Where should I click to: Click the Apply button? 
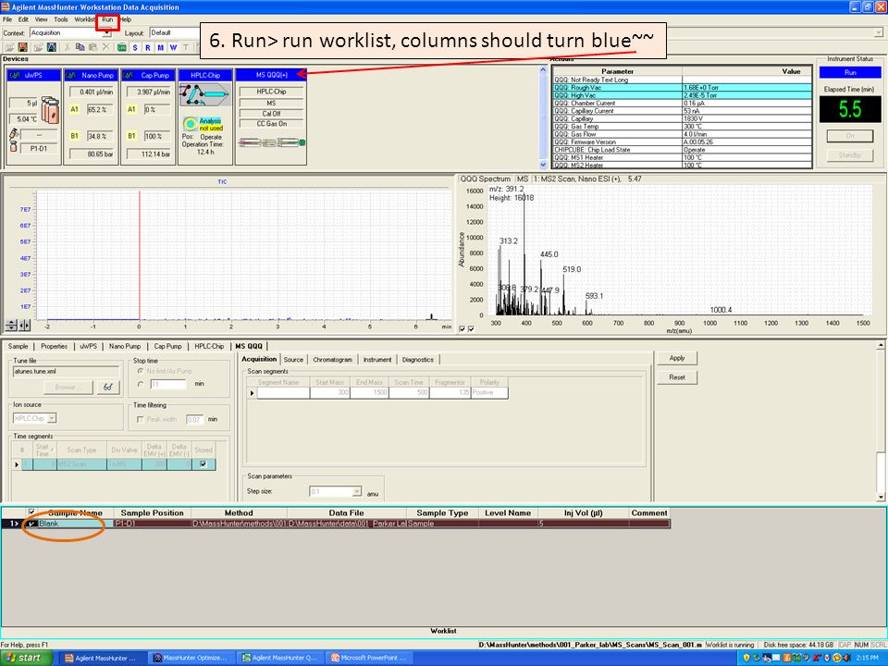(677, 358)
